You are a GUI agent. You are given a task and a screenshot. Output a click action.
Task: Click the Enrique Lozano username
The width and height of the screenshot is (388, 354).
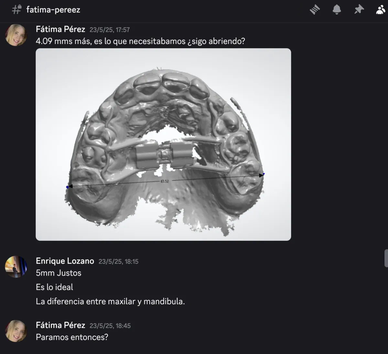(65, 261)
